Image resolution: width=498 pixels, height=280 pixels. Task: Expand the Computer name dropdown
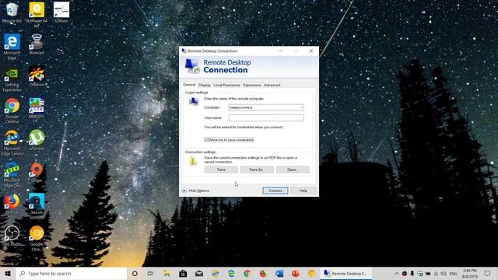(301, 107)
